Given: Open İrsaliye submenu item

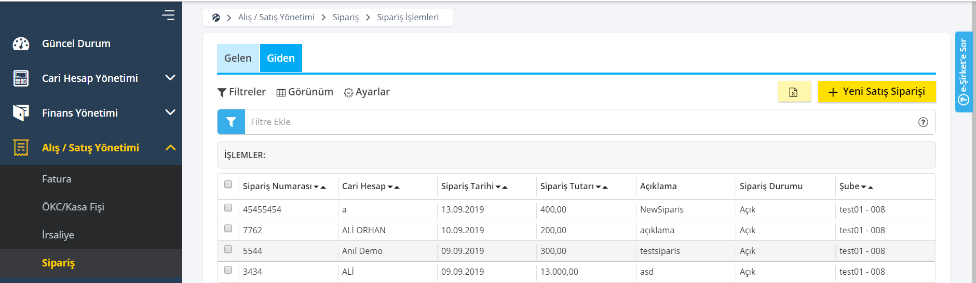Looking at the screenshot, I should [58, 235].
